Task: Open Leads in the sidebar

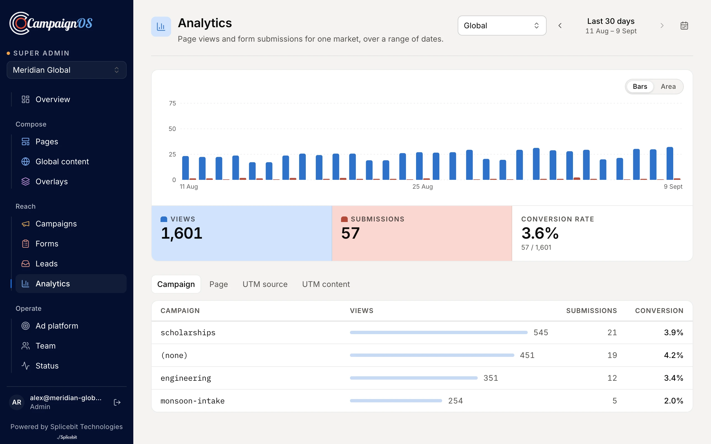Action: (71, 264)
